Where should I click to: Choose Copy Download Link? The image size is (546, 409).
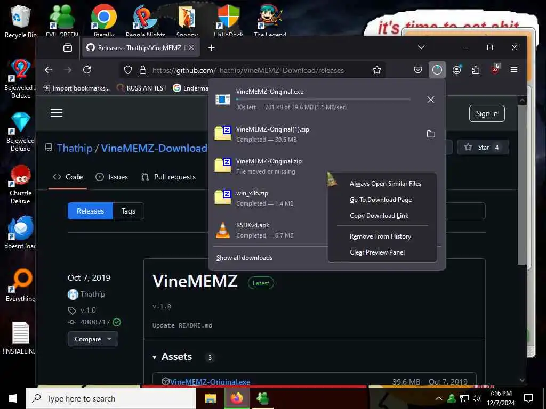click(x=379, y=216)
